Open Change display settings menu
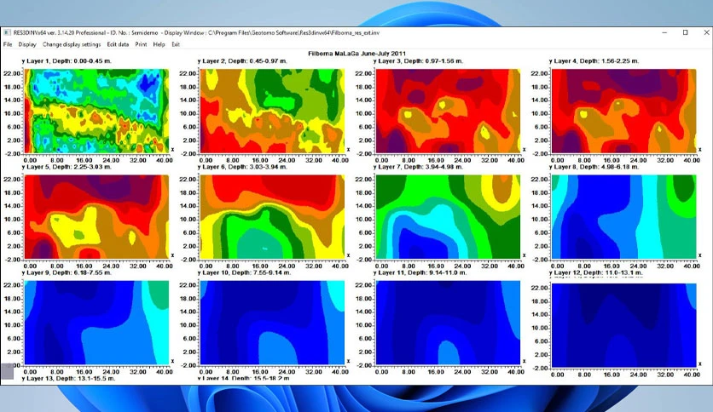Screen dimensions: 713x412 coord(72,44)
